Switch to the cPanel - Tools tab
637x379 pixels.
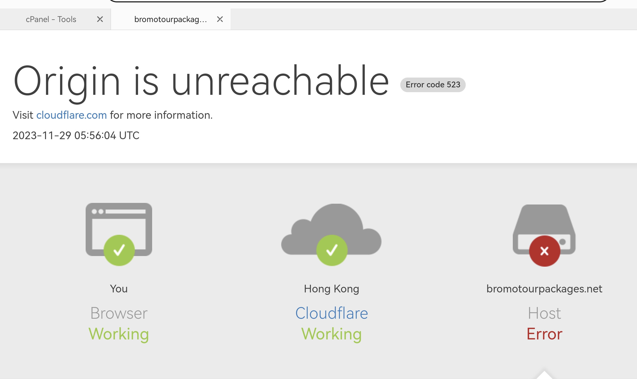tap(51, 19)
